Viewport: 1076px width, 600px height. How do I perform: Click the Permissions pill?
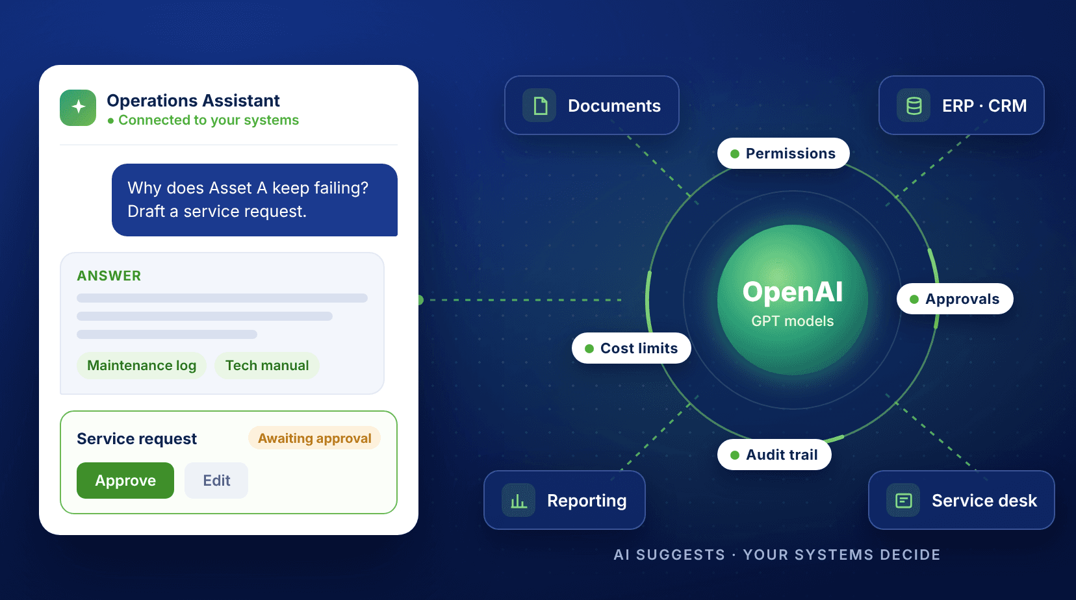784,153
